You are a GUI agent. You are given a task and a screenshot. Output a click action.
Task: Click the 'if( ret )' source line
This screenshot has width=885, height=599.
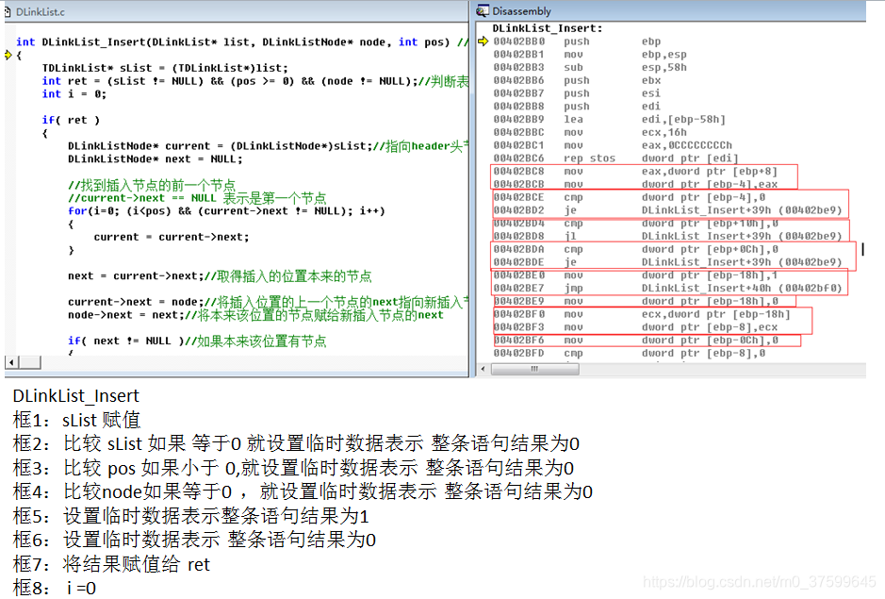71,121
